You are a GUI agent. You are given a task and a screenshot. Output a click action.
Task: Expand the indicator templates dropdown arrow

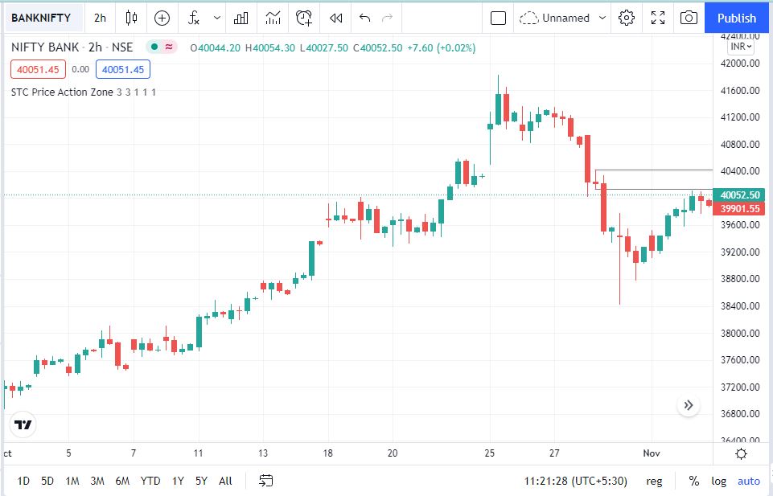(217, 18)
